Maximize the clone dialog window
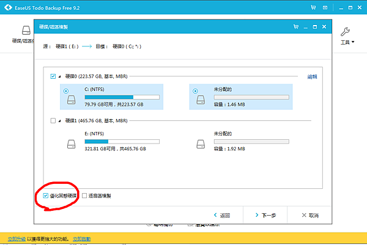 (x=315, y=27)
